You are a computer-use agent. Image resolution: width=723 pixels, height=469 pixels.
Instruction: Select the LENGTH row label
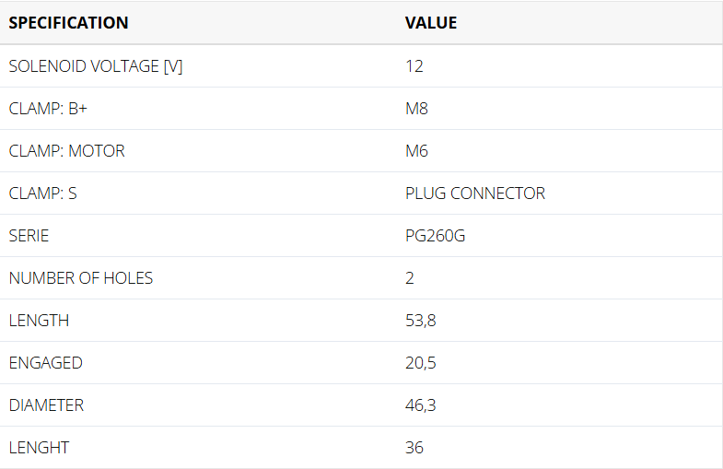[x=39, y=321]
